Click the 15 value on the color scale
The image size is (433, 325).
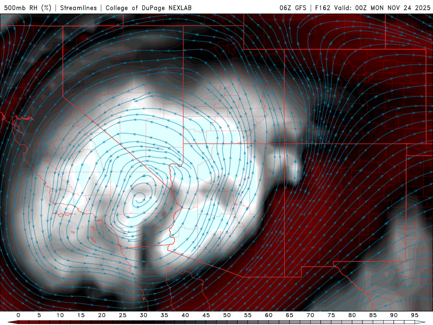(81, 315)
